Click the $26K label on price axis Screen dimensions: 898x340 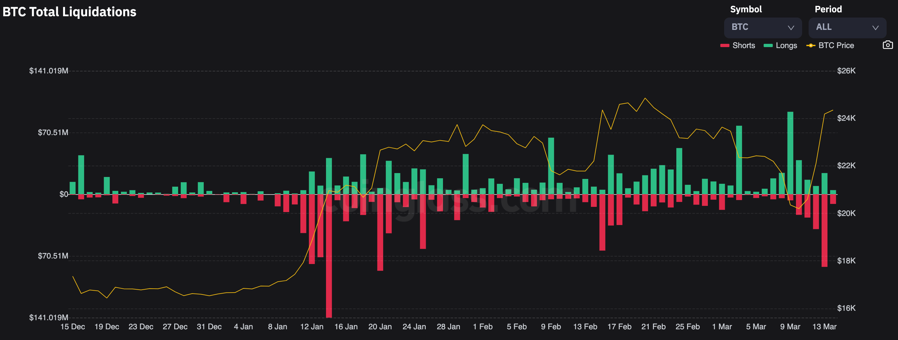click(x=846, y=71)
